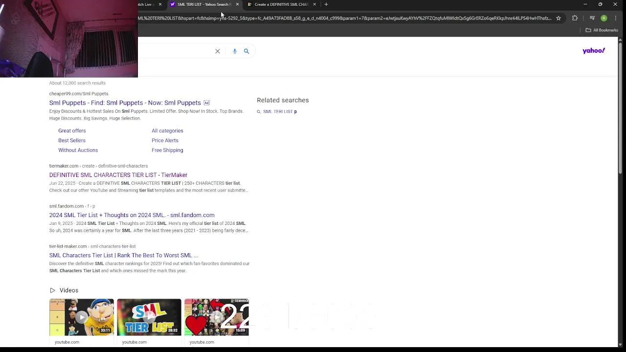Play the 33:11 video thumbnail
Screen dimensions: 626x352
click(x=82, y=317)
